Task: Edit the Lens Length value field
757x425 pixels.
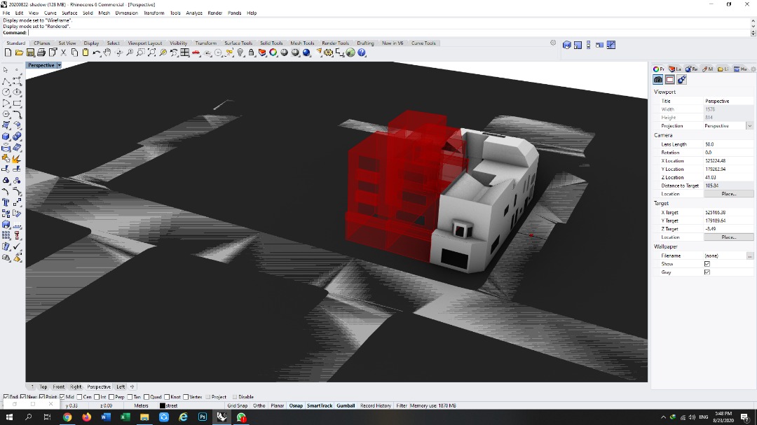Action: (728, 144)
